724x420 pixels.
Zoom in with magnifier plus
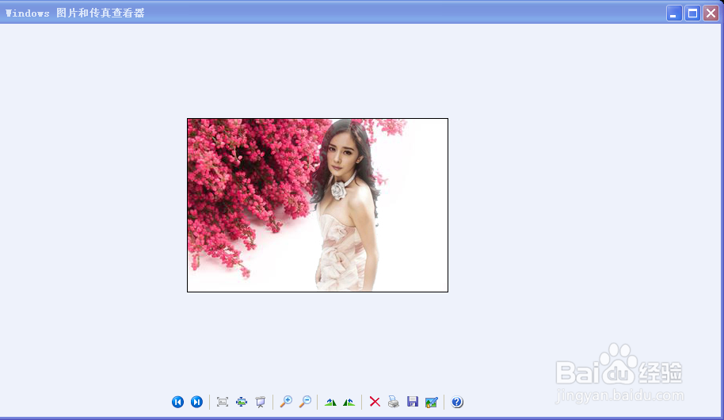pos(286,402)
